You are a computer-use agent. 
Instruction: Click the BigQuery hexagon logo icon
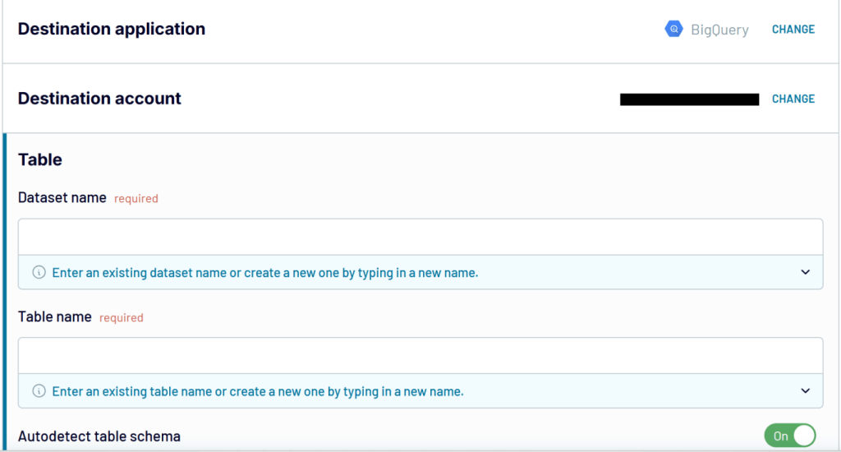tap(673, 29)
